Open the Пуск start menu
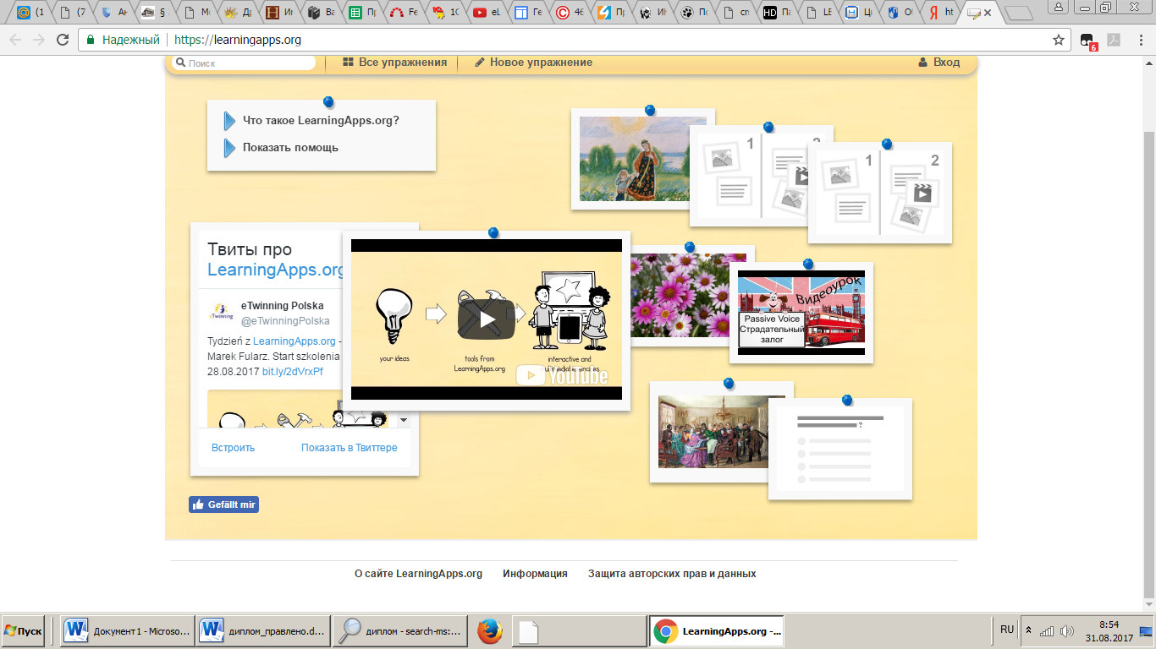The height and width of the screenshot is (649, 1156). tap(24, 631)
